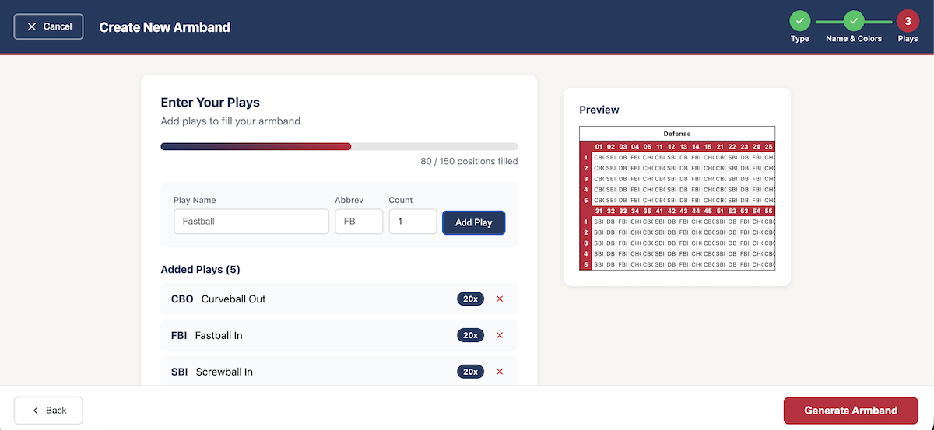This screenshot has width=934, height=430.
Task: Click the 20x badge for Screwball In
Action: [470, 372]
